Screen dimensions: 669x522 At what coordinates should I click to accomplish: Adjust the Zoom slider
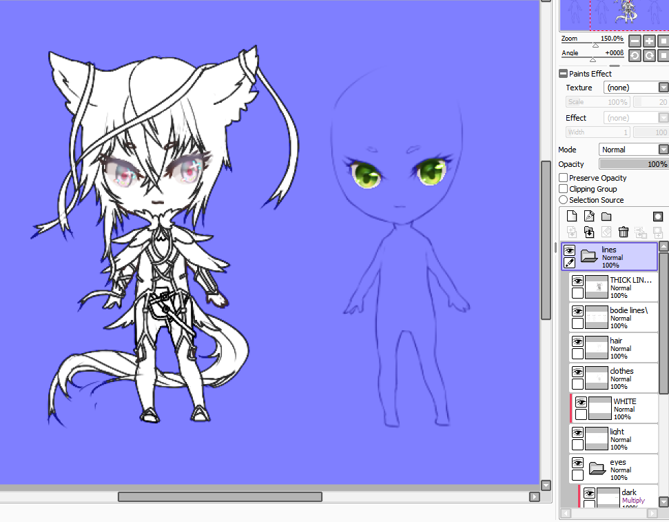pyautogui.click(x=595, y=45)
